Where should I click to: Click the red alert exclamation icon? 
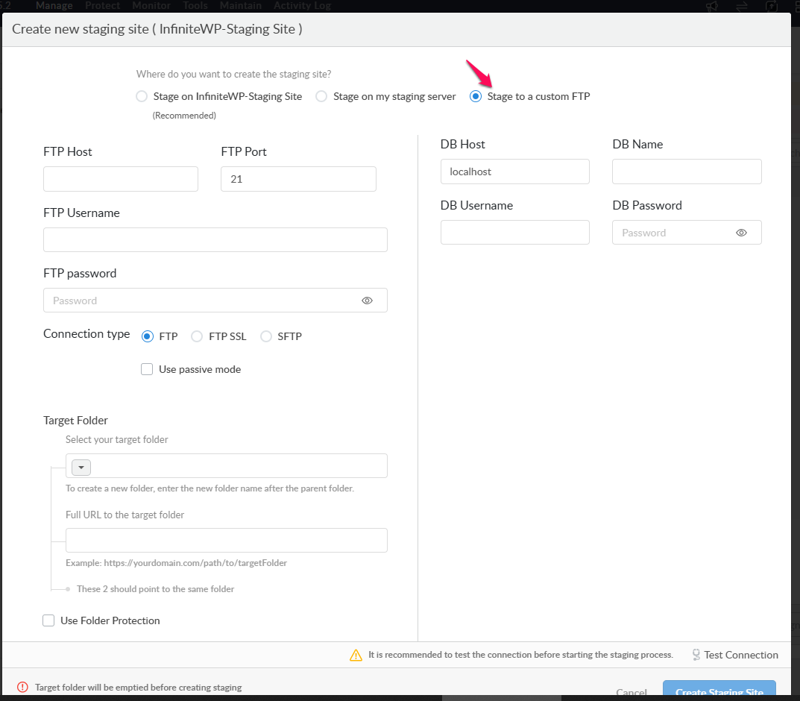[22, 688]
